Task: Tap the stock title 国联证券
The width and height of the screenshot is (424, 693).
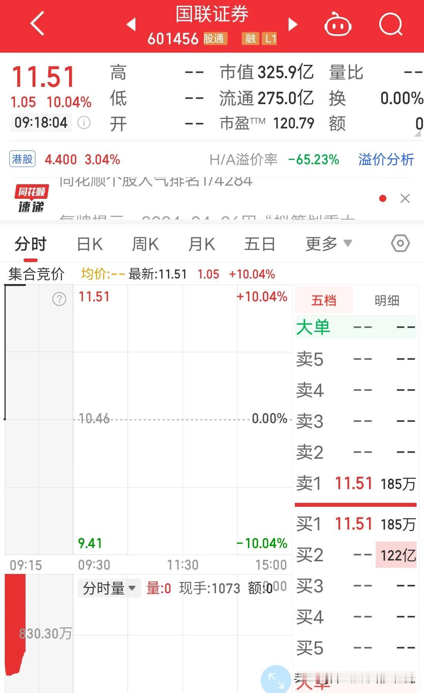Action: (x=212, y=14)
